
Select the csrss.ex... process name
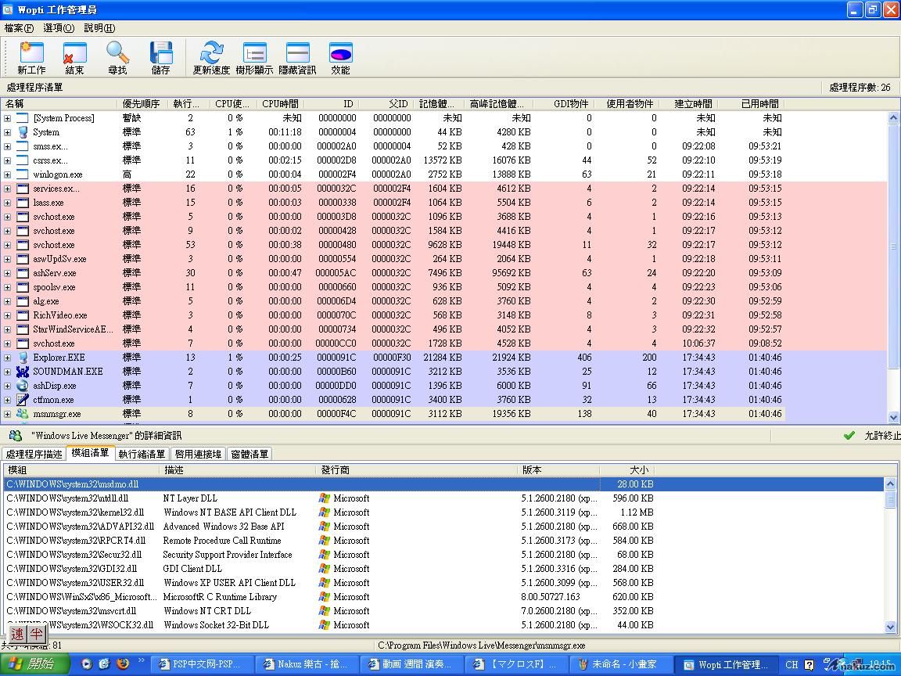(50, 160)
